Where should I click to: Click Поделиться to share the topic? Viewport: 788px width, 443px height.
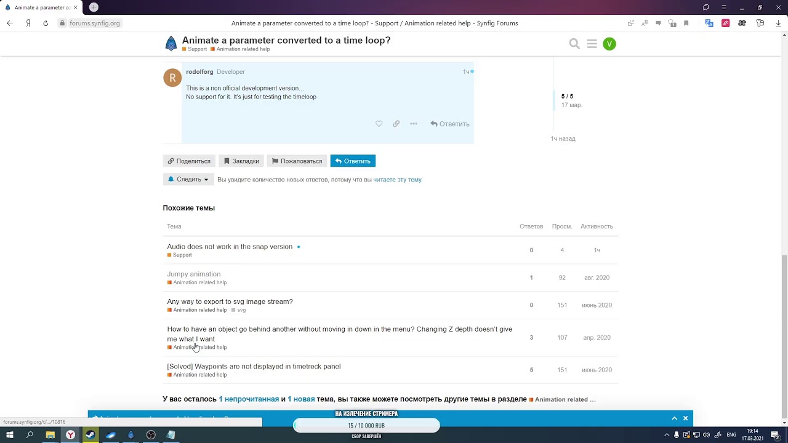point(189,161)
